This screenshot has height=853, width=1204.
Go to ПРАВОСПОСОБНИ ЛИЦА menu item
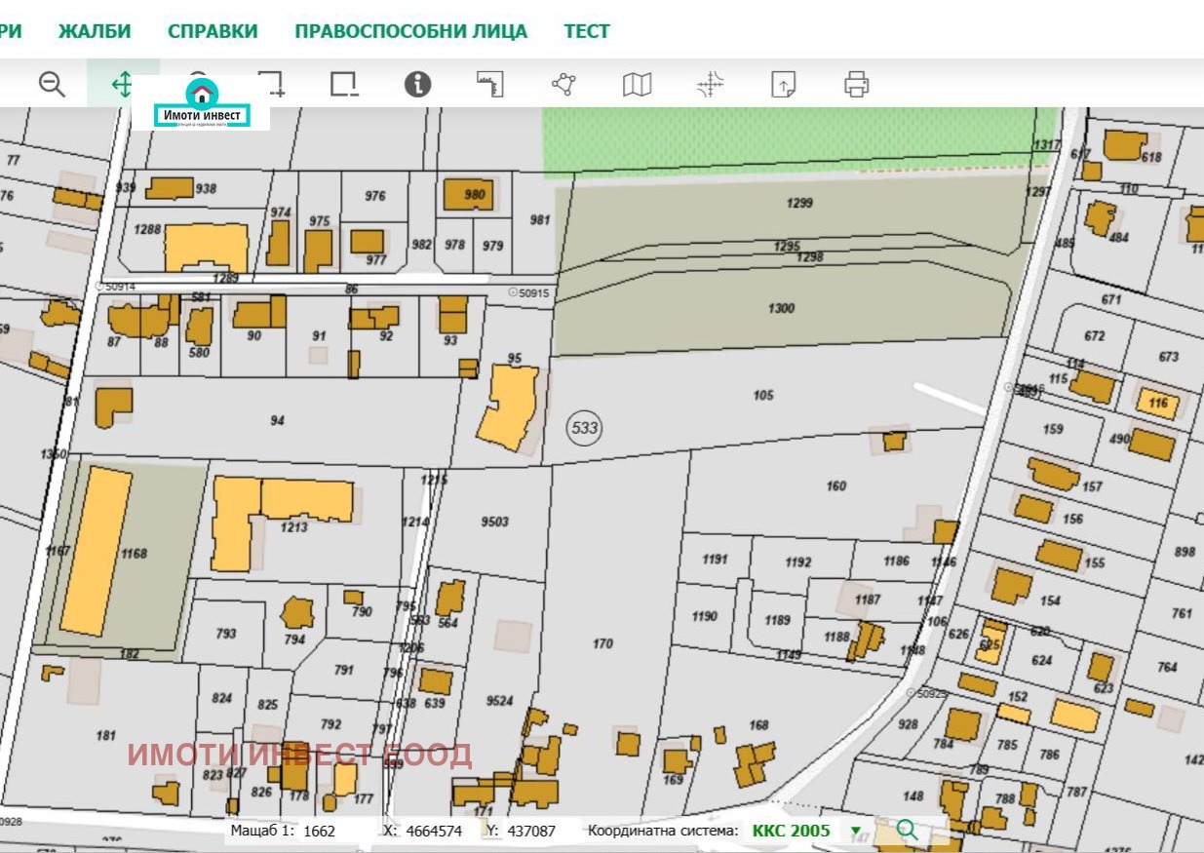pyautogui.click(x=410, y=31)
